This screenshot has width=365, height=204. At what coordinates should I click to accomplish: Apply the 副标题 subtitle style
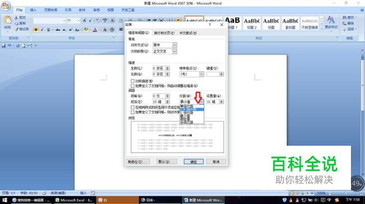click(290, 23)
